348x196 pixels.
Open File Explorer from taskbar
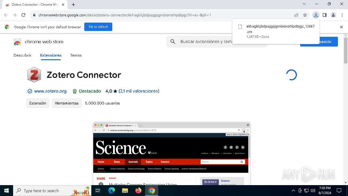tap(125, 191)
